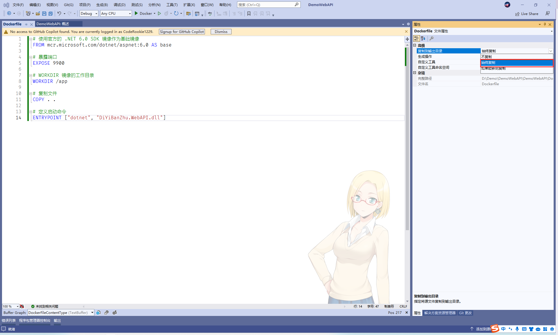Collapse the code region on line 1

pos(30,39)
